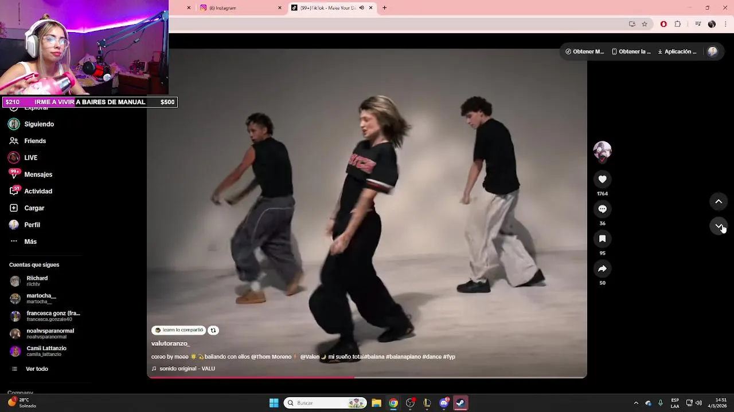Open League of Legends taskbar icon
The image size is (734, 412).
[427, 403]
